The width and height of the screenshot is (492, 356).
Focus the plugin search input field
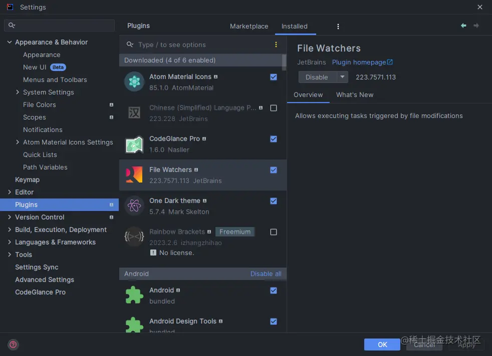(202, 44)
